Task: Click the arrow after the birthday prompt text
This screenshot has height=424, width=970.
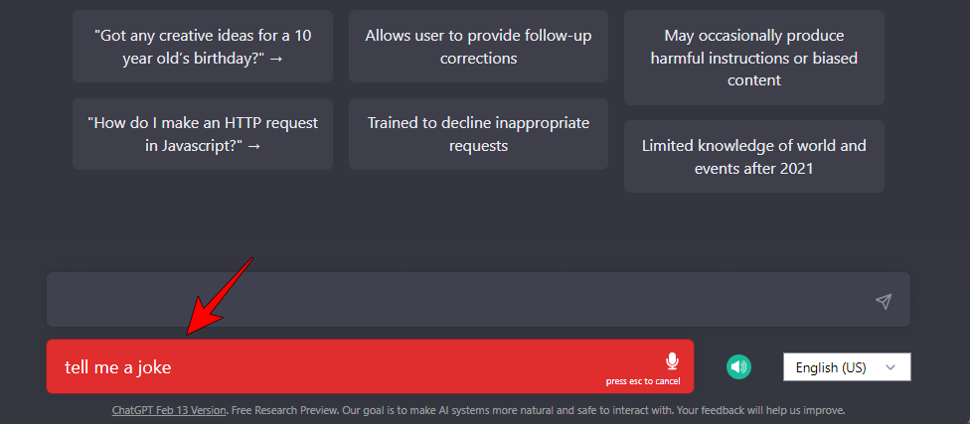Action: [275, 59]
